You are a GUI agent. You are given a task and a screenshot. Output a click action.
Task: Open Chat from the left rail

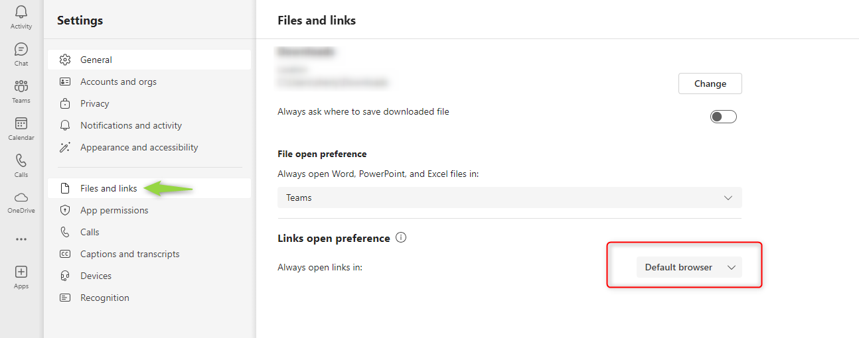(x=21, y=50)
